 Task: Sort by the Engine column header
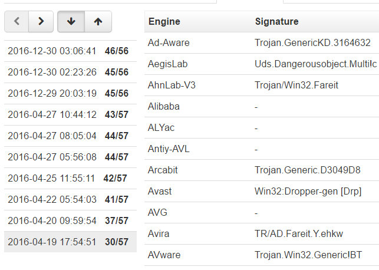click(x=164, y=21)
